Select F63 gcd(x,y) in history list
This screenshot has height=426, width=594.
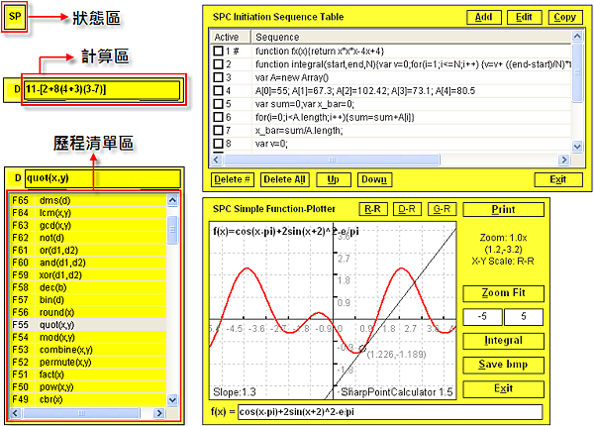click(x=88, y=226)
